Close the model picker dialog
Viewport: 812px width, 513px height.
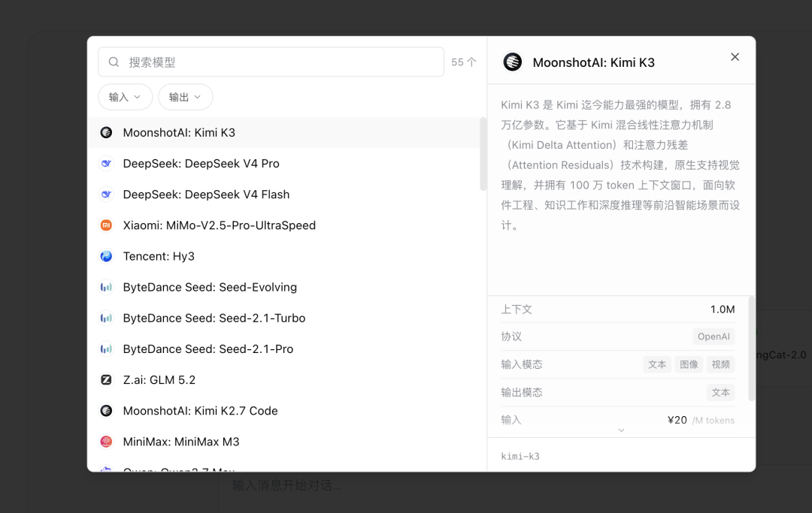(x=735, y=57)
